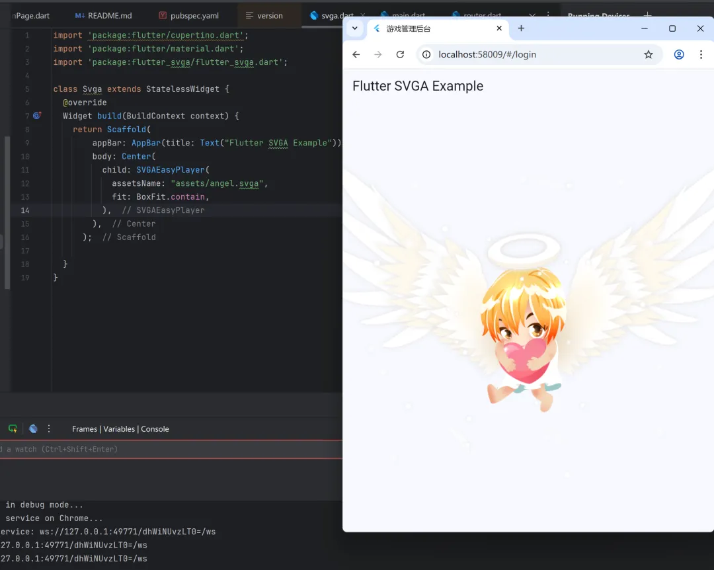
Task: Maximize the Chrome window
Action: 672,28
